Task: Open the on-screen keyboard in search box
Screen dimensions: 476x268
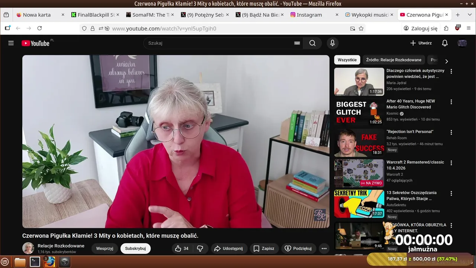Action: tap(297, 43)
